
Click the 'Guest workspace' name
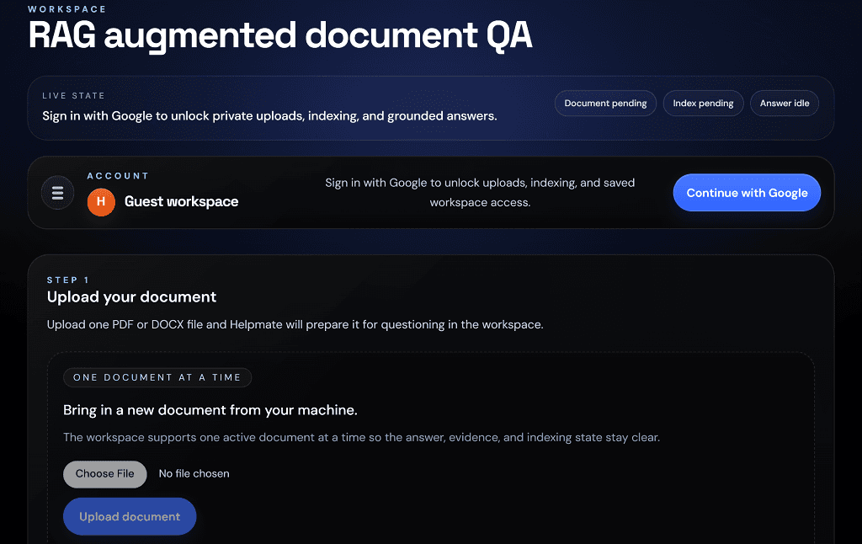[182, 202]
